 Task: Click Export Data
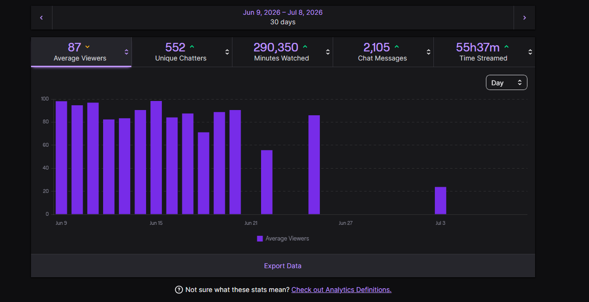tap(283, 266)
